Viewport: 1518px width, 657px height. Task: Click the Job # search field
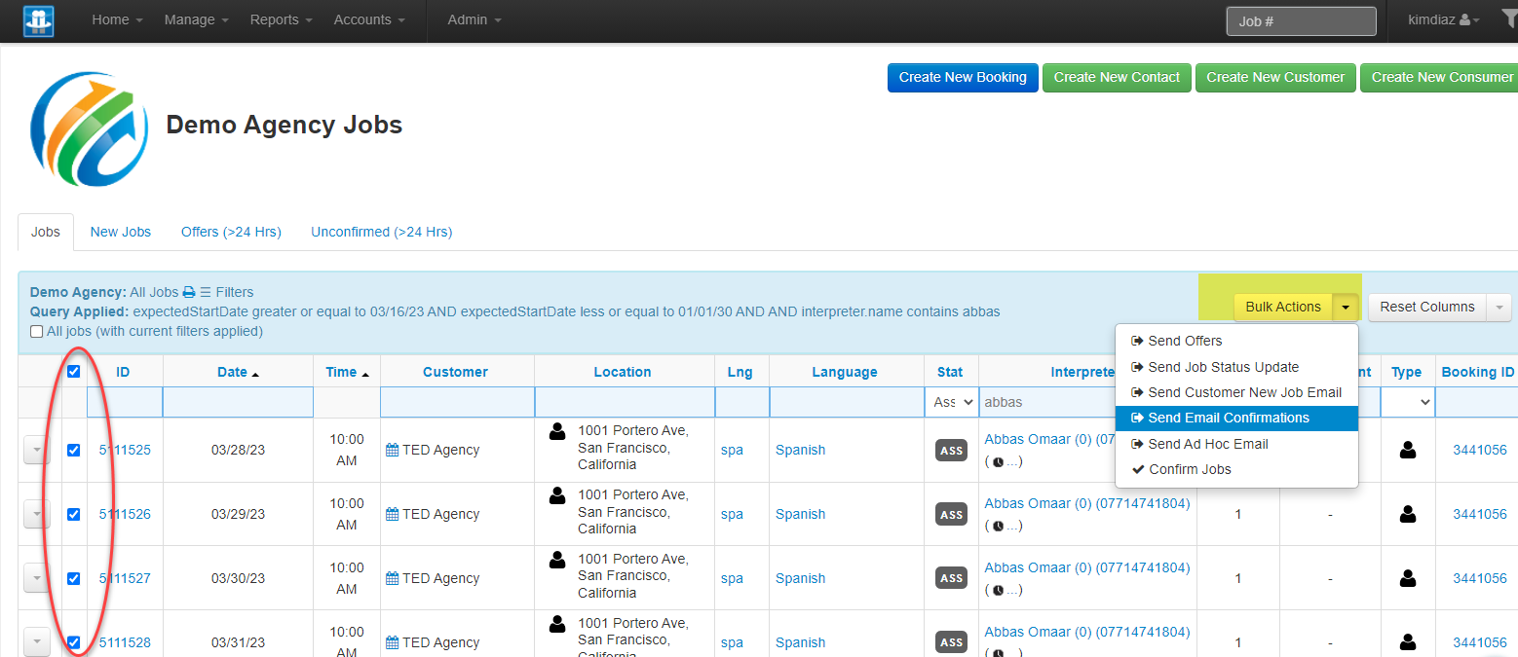(1301, 20)
